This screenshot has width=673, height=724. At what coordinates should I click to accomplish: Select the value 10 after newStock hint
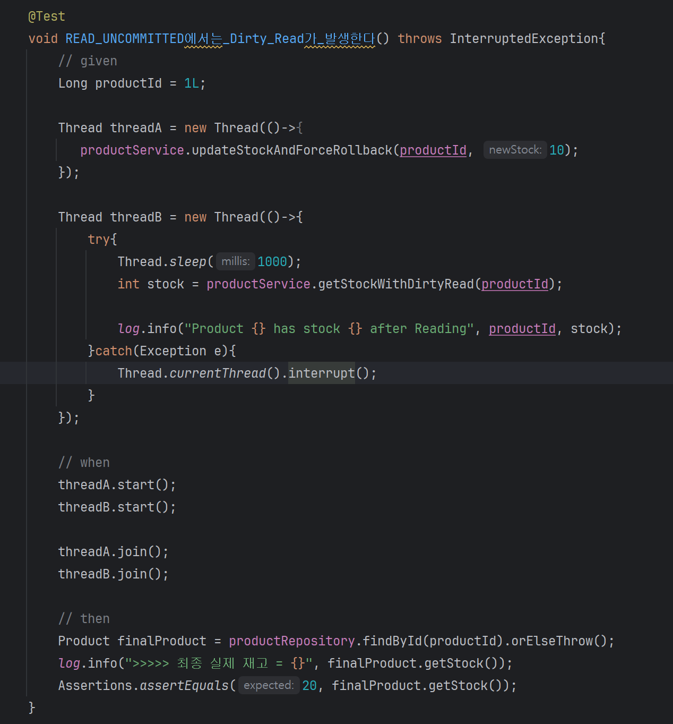(557, 150)
